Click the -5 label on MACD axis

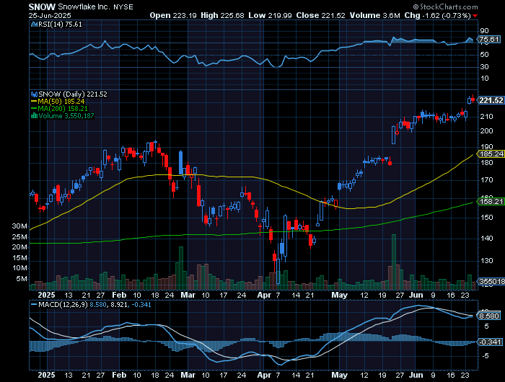pyautogui.click(x=486, y=356)
